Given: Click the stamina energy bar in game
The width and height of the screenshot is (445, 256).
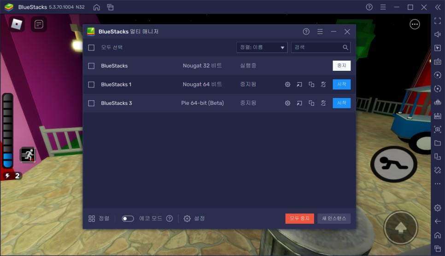Looking at the screenshot, I should coord(8,131).
